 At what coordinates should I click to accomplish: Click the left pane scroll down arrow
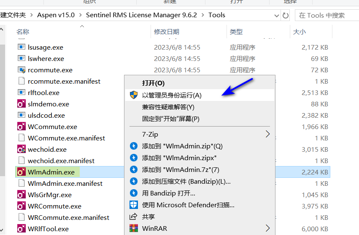tap(2, 230)
